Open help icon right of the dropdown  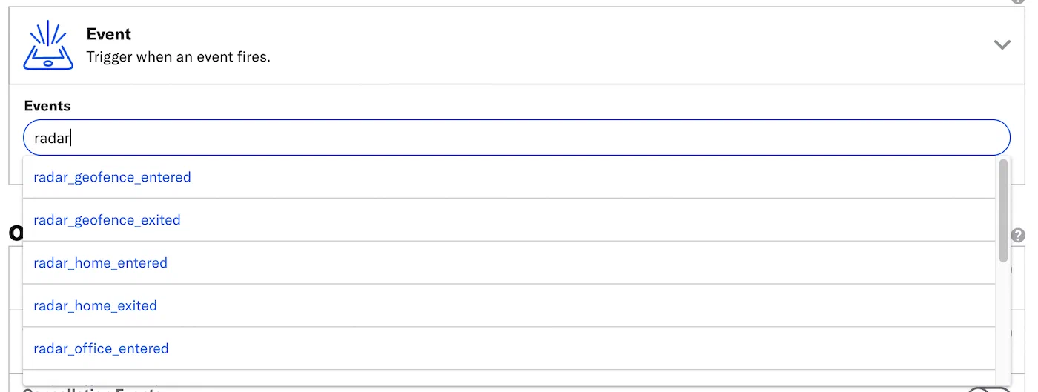pyautogui.click(x=1019, y=236)
